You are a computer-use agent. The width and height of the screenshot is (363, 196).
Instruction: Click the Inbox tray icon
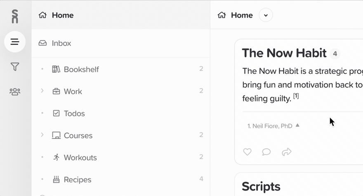(x=42, y=43)
